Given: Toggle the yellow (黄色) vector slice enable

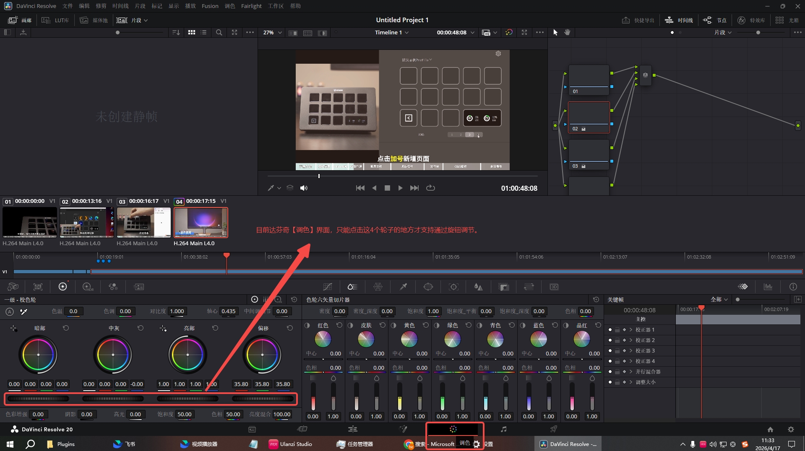Looking at the screenshot, I should (x=393, y=325).
